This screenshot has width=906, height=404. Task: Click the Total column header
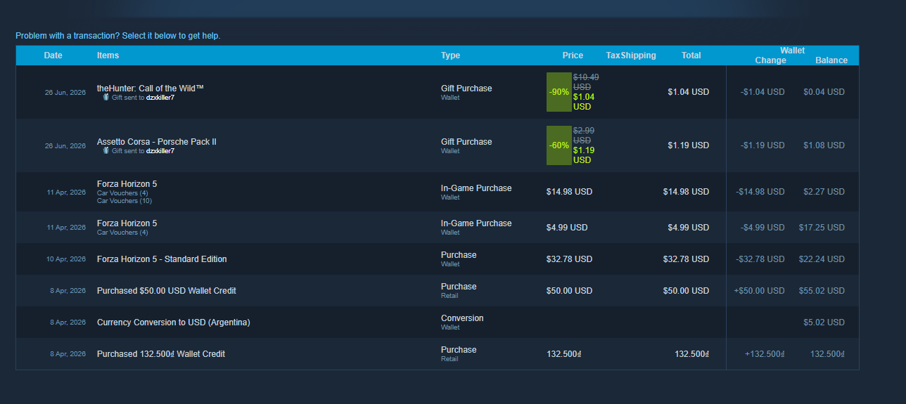[x=691, y=56]
